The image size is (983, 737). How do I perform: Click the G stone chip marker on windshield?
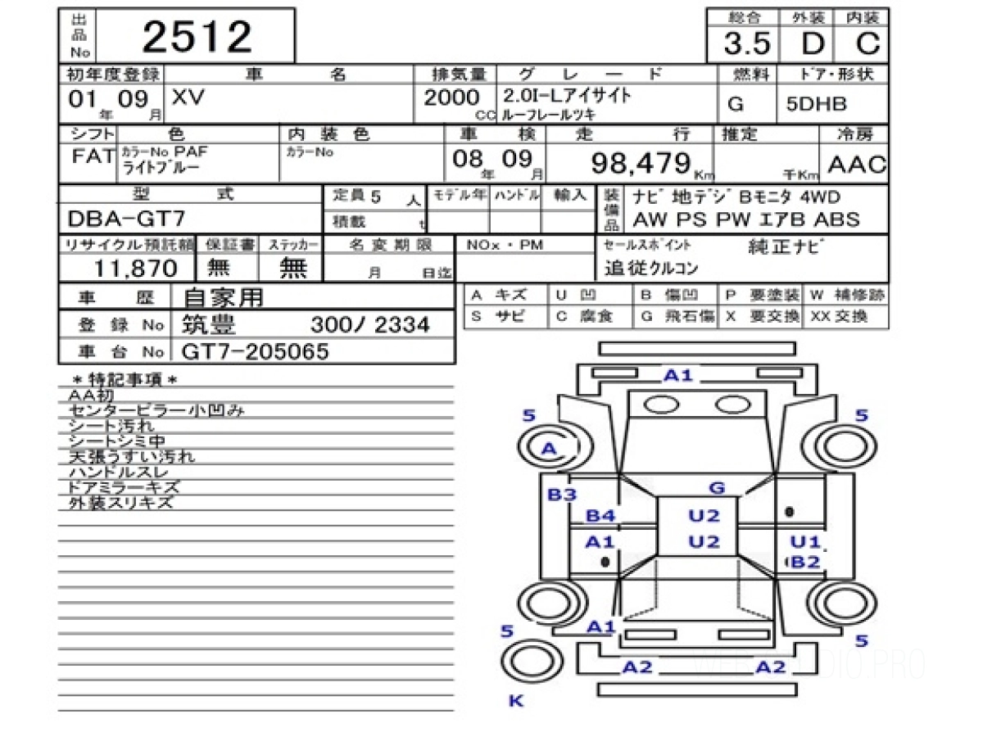[x=717, y=488]
